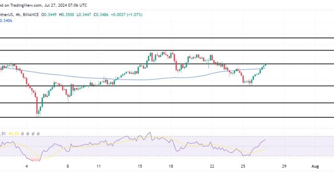Click the Aug label on time axis
334x183 pixels.
[x=315, y=166]
